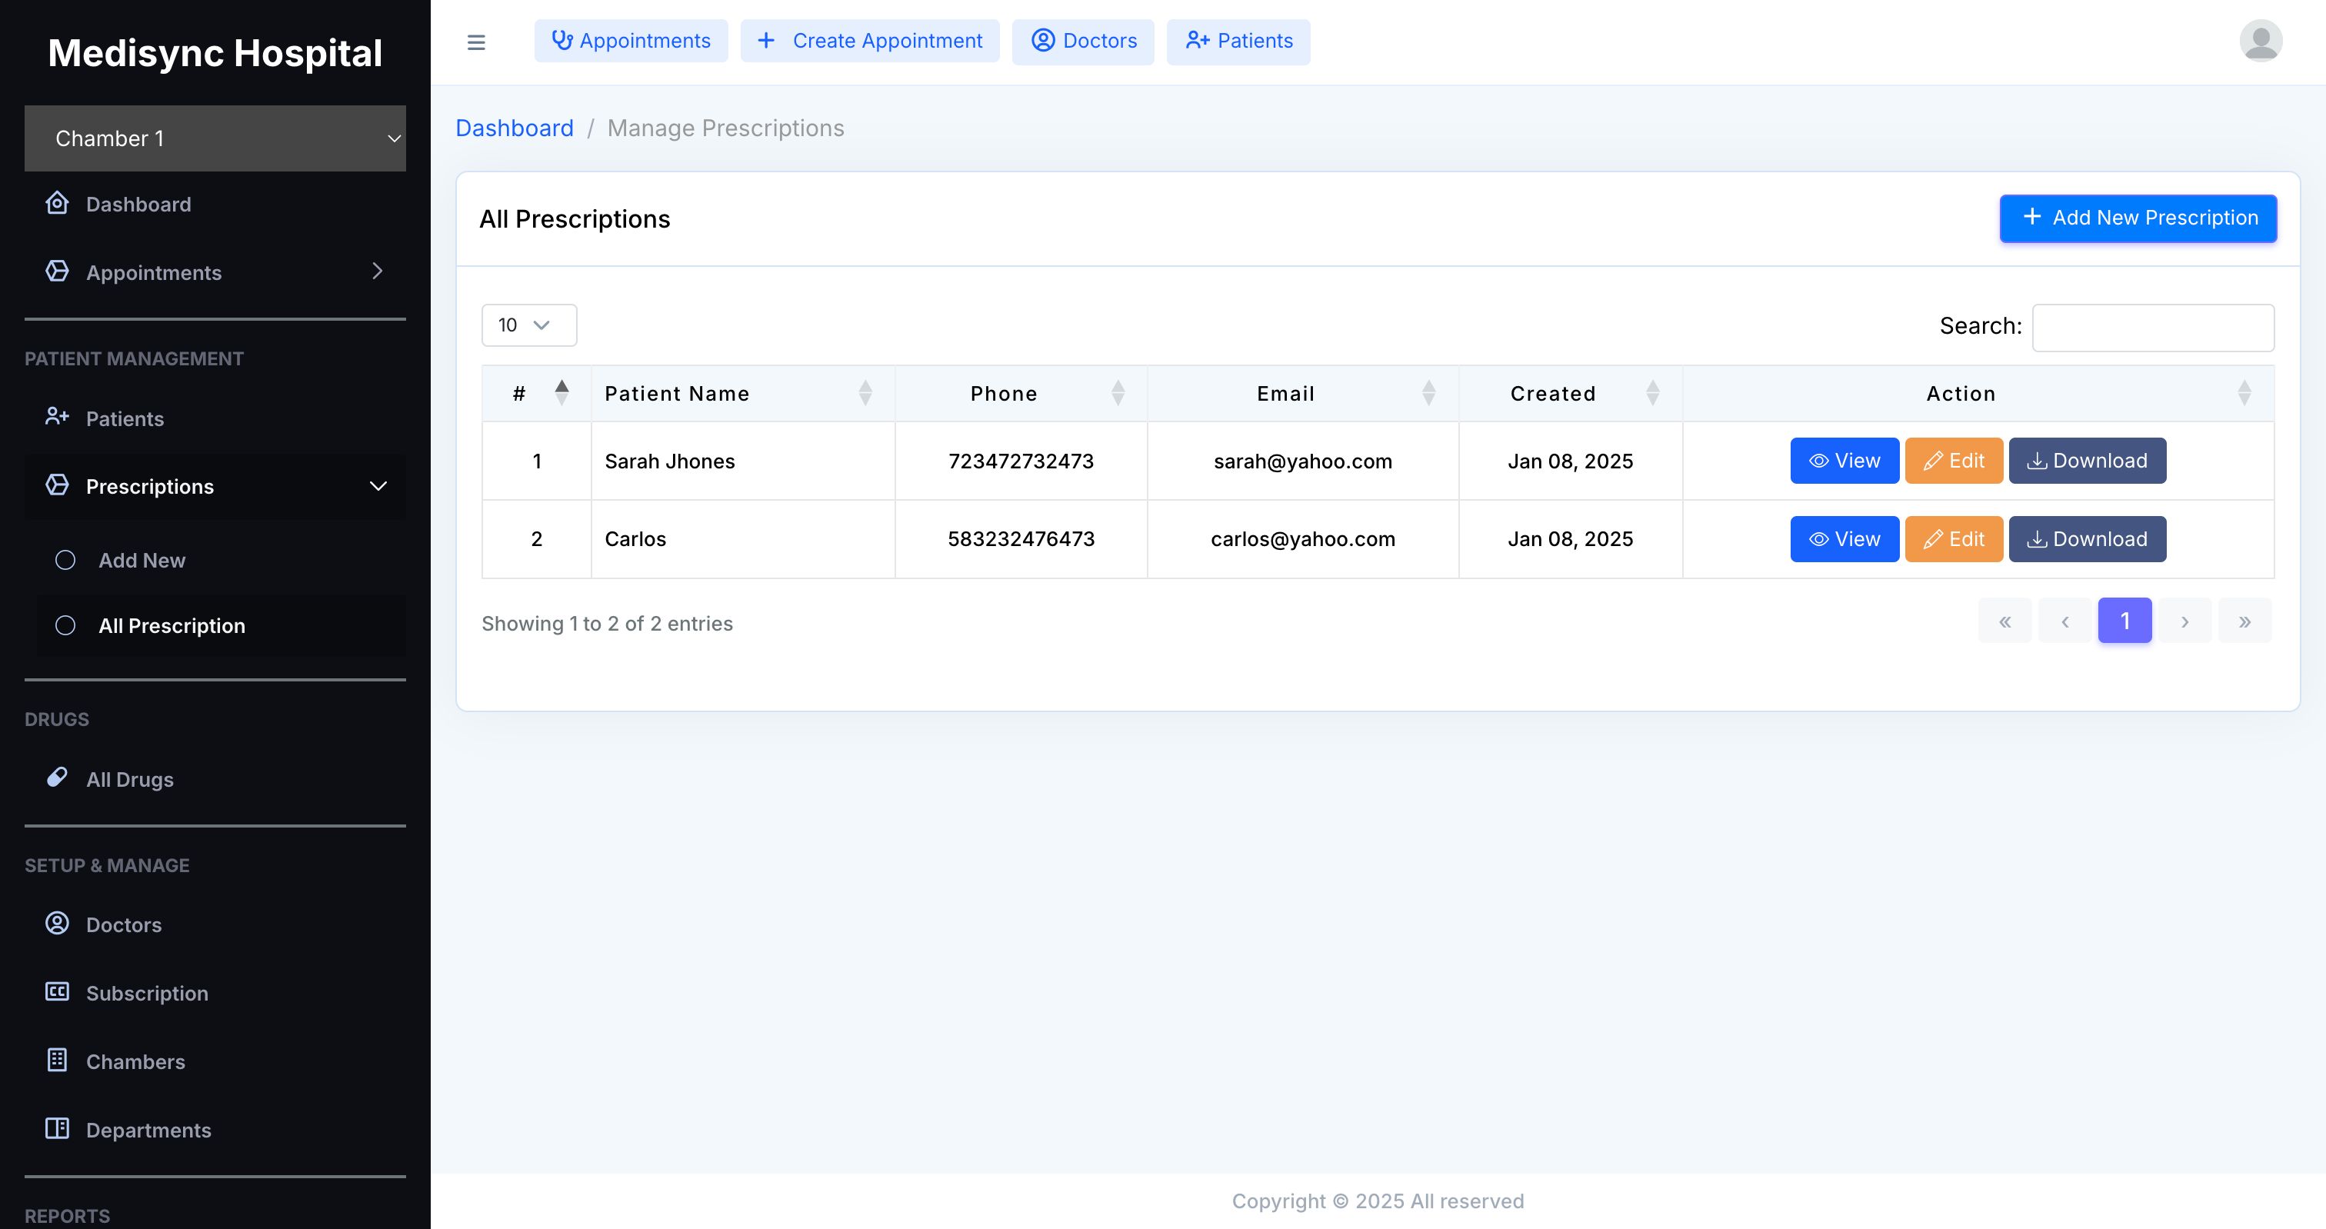Click the All Drugs pill icon
This screenshot has height=1229, width=2326.
click(57, 778)
